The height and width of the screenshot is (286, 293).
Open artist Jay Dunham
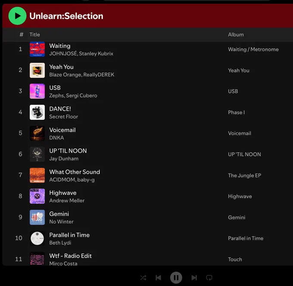[64, 159]
